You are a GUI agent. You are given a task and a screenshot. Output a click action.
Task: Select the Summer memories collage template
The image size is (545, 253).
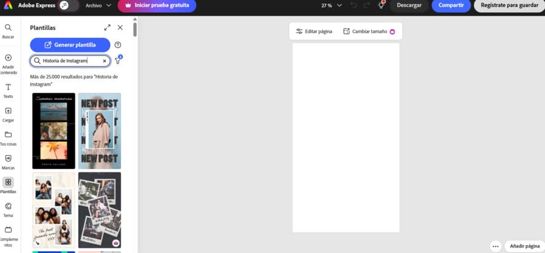coord(53,131)
